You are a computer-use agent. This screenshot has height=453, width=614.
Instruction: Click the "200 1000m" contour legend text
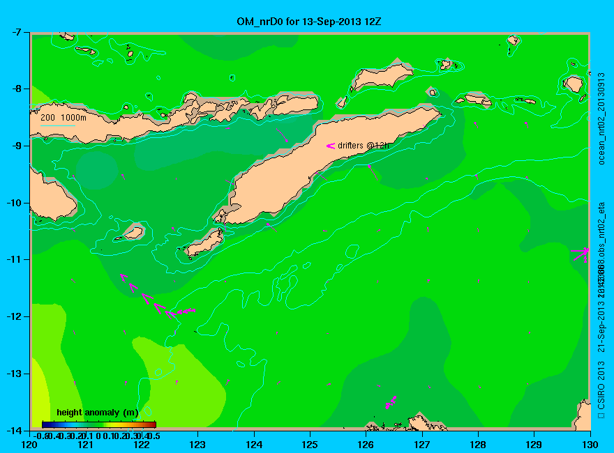[63, 117]
